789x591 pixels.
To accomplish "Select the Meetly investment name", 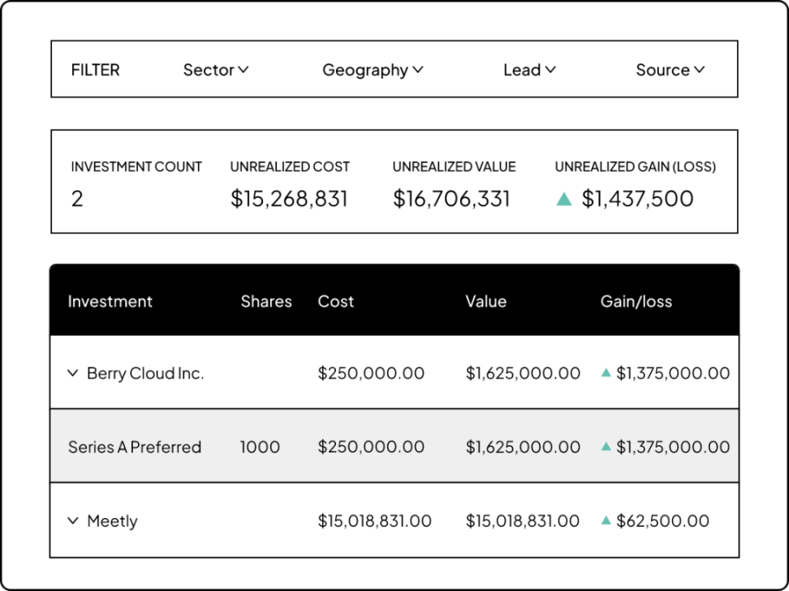I will [112, 521].
